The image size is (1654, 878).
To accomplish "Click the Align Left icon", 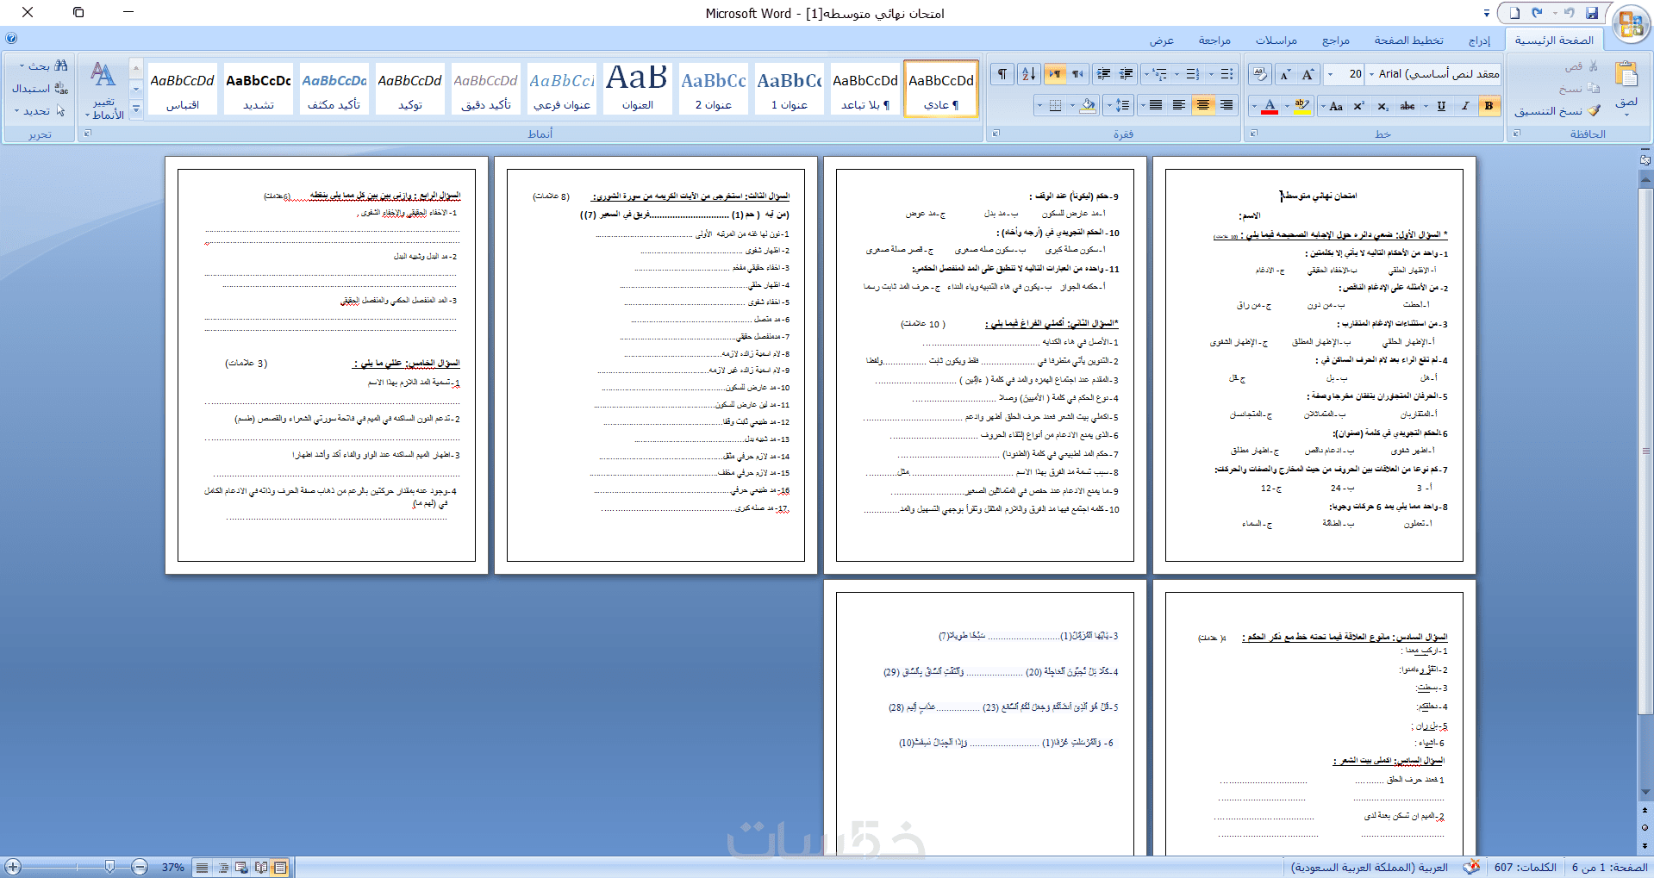I will pos(1179,106).
